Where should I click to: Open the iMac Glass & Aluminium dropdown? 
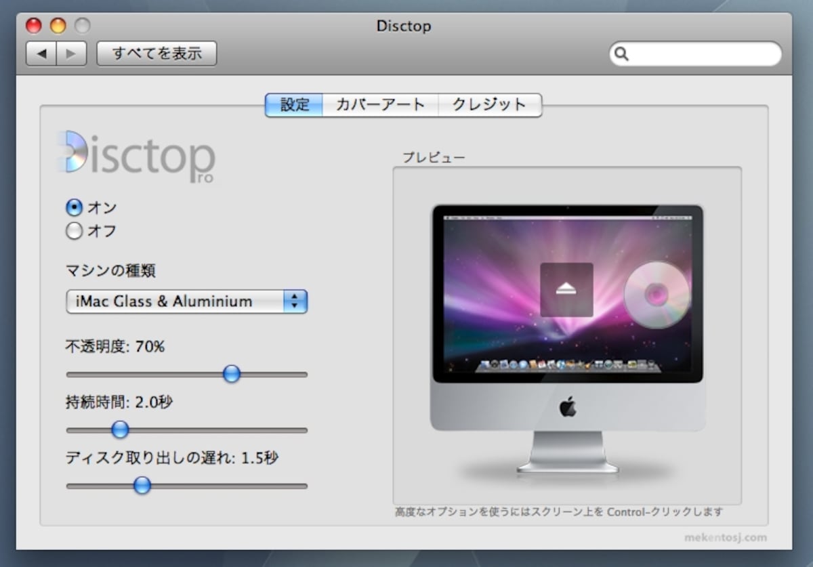[x=187, y=301]
